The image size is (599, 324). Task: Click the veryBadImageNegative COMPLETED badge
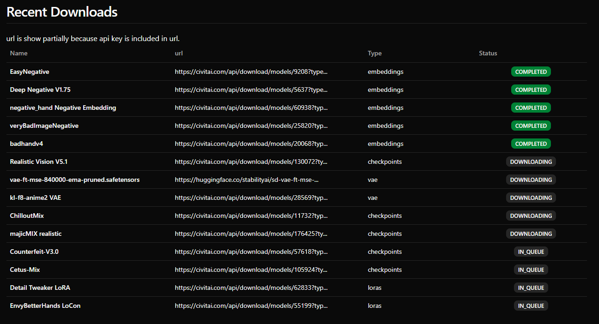531,126
